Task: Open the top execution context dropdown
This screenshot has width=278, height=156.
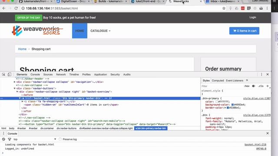Action: click(35, 139)
